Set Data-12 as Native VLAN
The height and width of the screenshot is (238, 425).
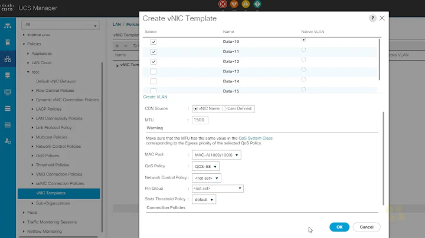point(303,59)
